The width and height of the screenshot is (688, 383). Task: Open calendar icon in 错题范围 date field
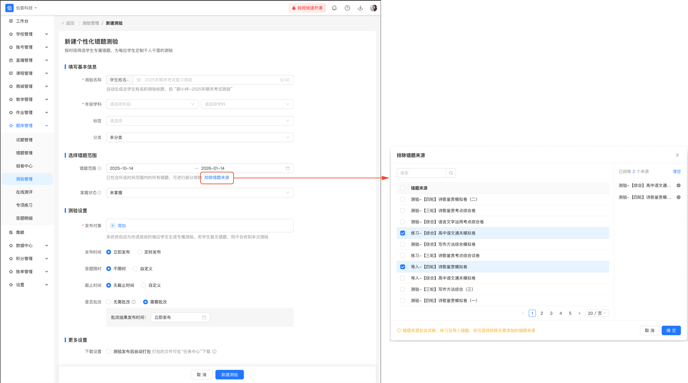point(288,168)
